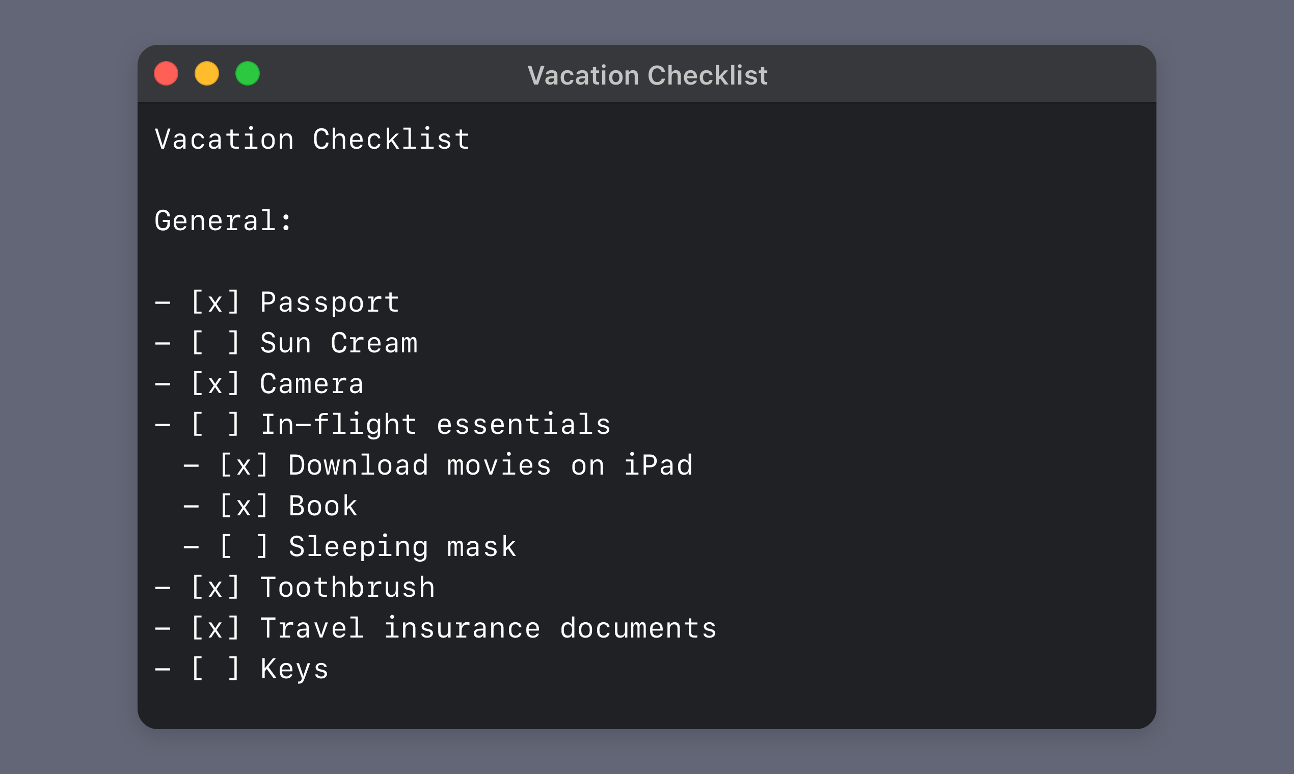This screenshot has height=774, width=1294.
Task: Click the red close window button
Action: point(166,73)
